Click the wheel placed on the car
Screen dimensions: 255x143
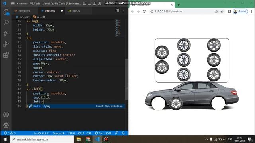coord(176,103)
